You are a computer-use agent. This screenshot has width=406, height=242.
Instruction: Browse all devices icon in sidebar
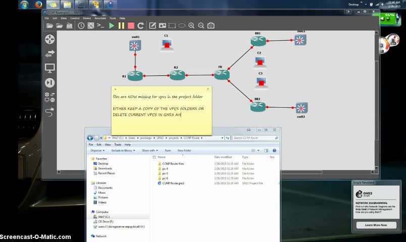[x=49, y=97]
